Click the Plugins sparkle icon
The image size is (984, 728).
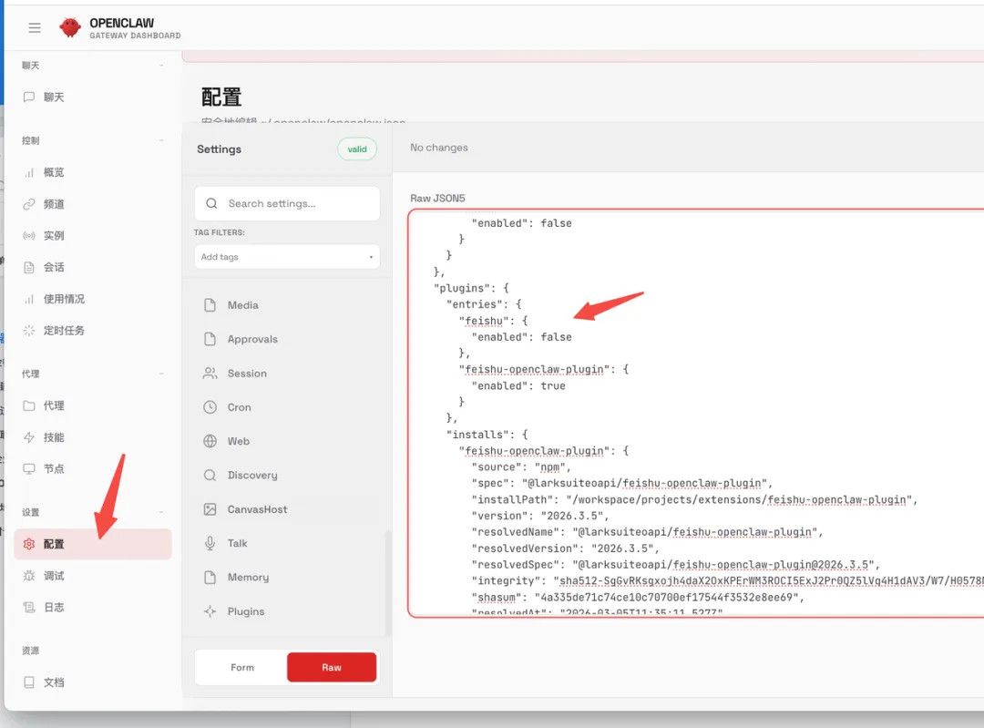[210, 611]
